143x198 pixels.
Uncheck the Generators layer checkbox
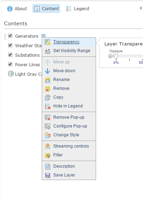pos(10,36)
